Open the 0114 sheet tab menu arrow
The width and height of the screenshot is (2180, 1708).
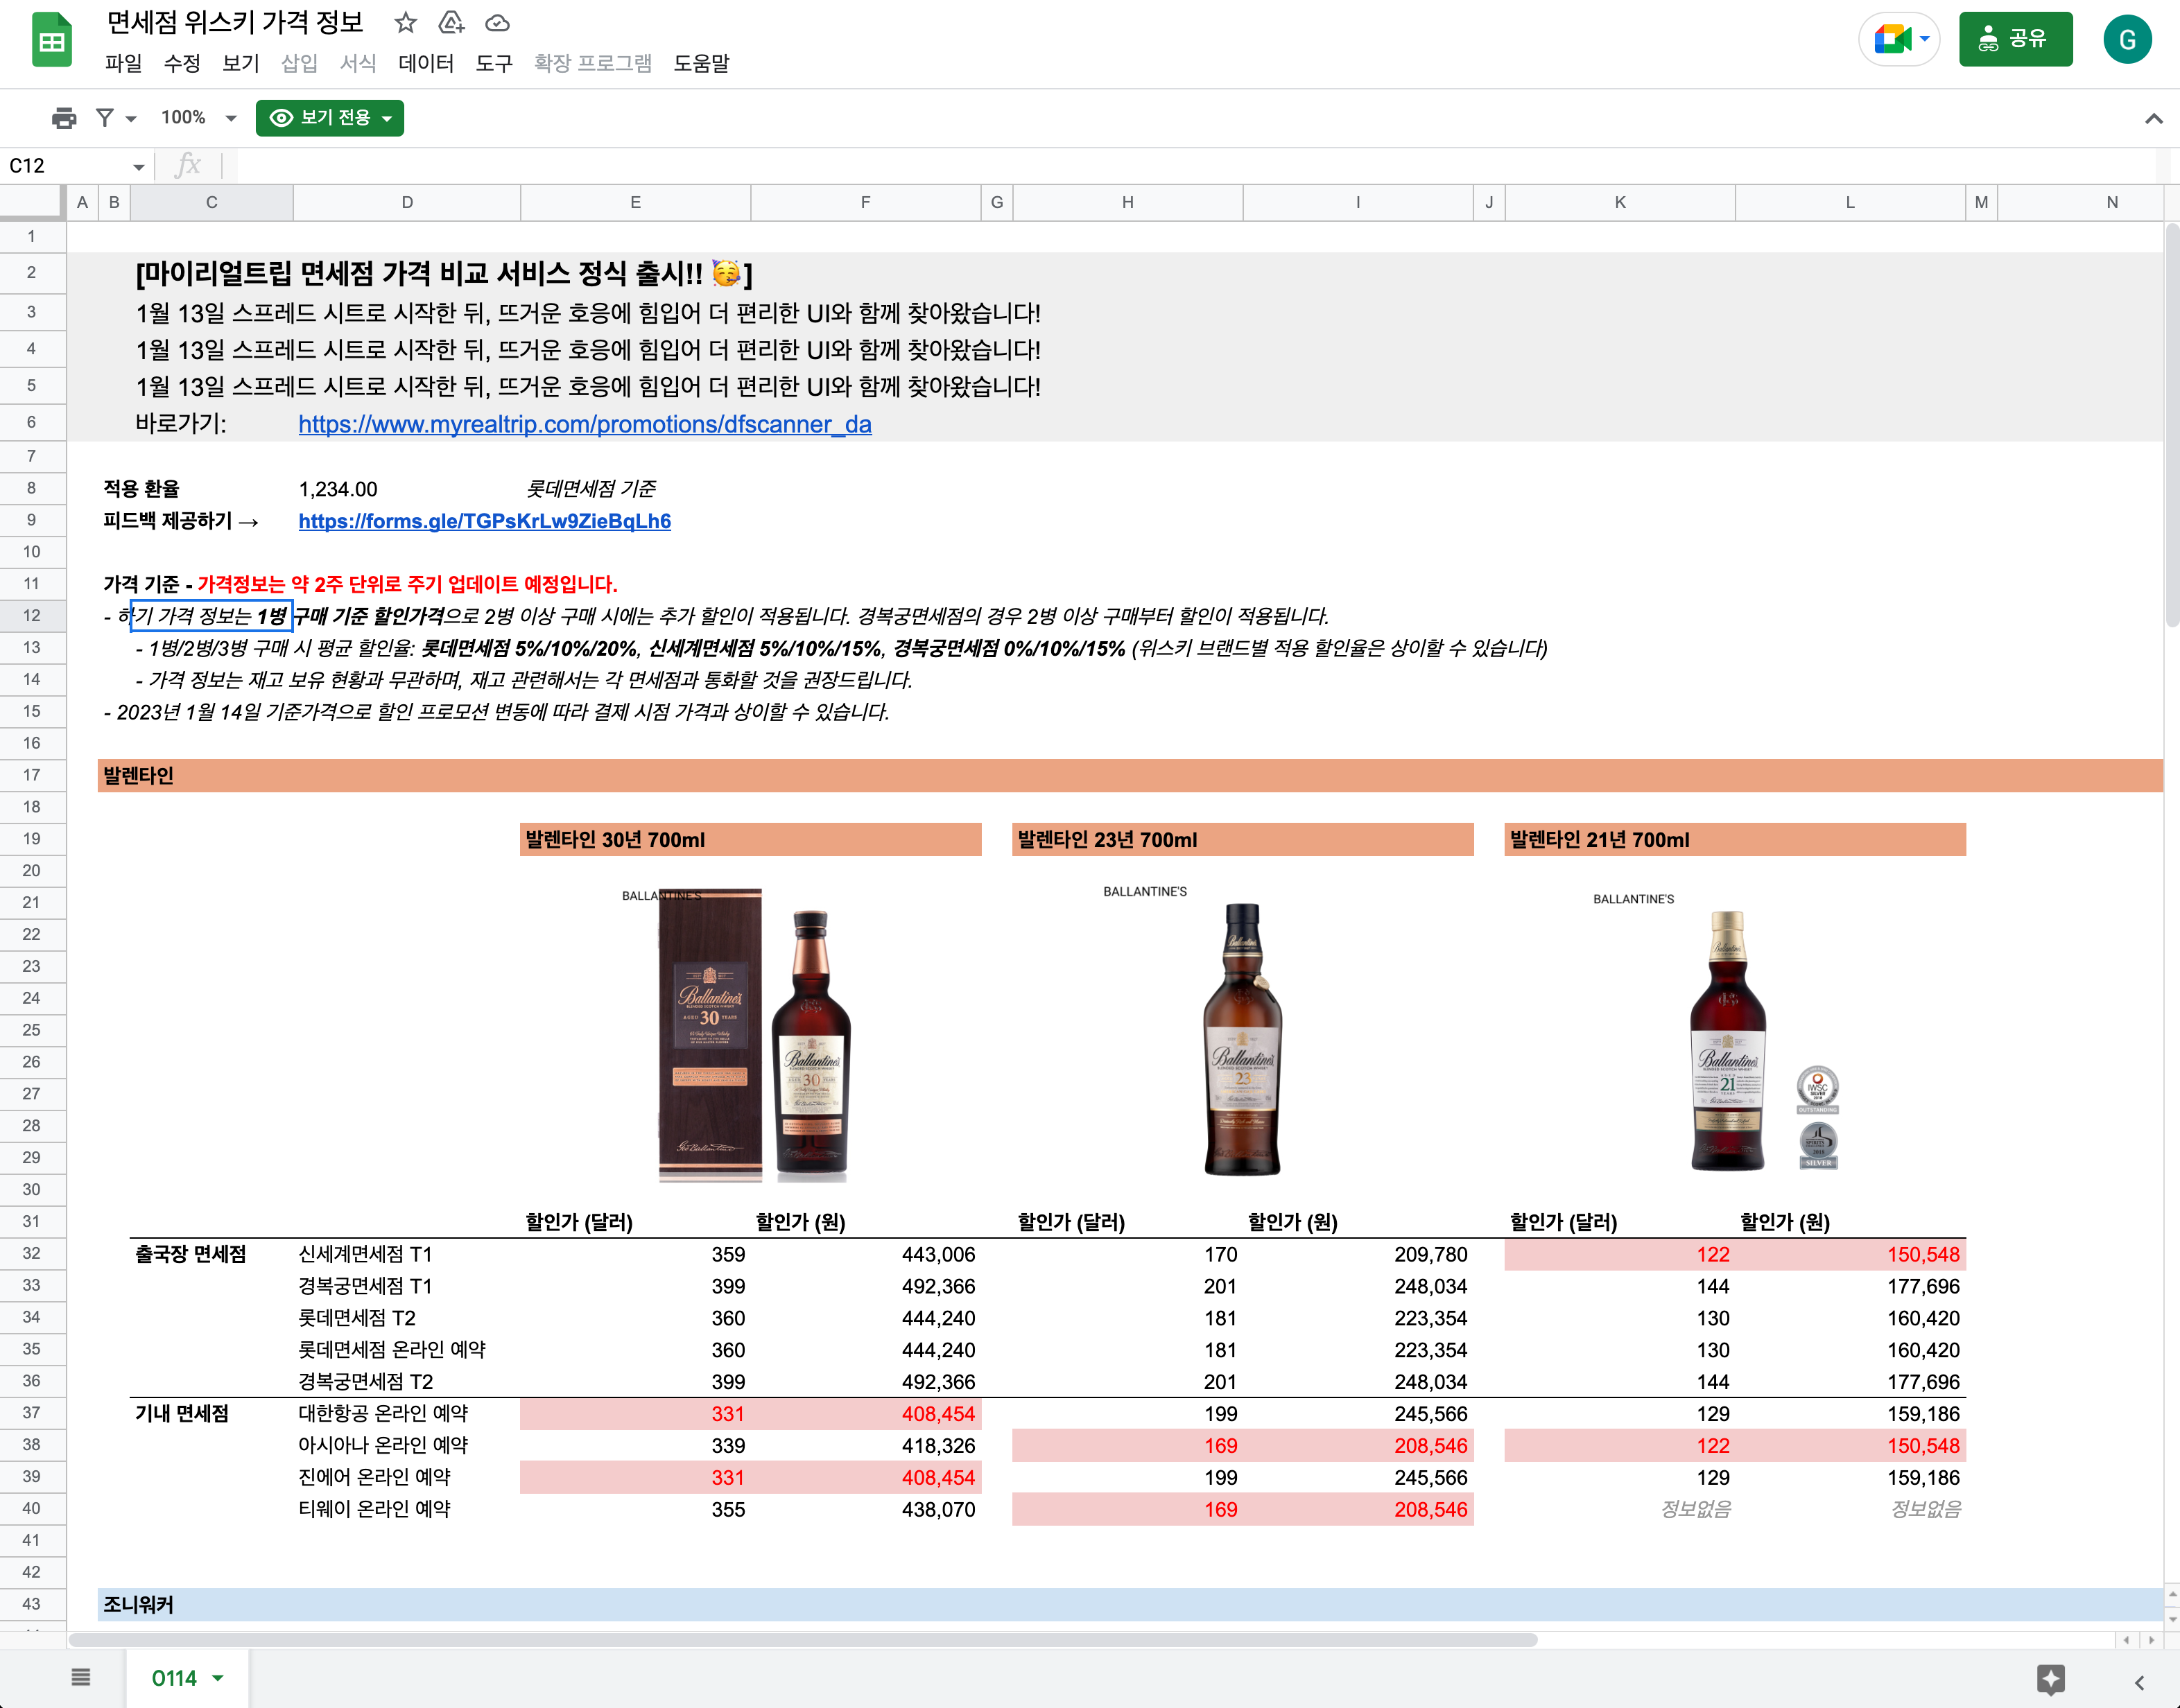(218, 1678)
